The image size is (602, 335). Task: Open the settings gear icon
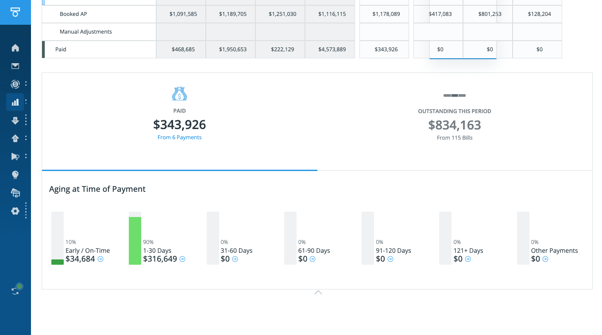coord(15,211)
